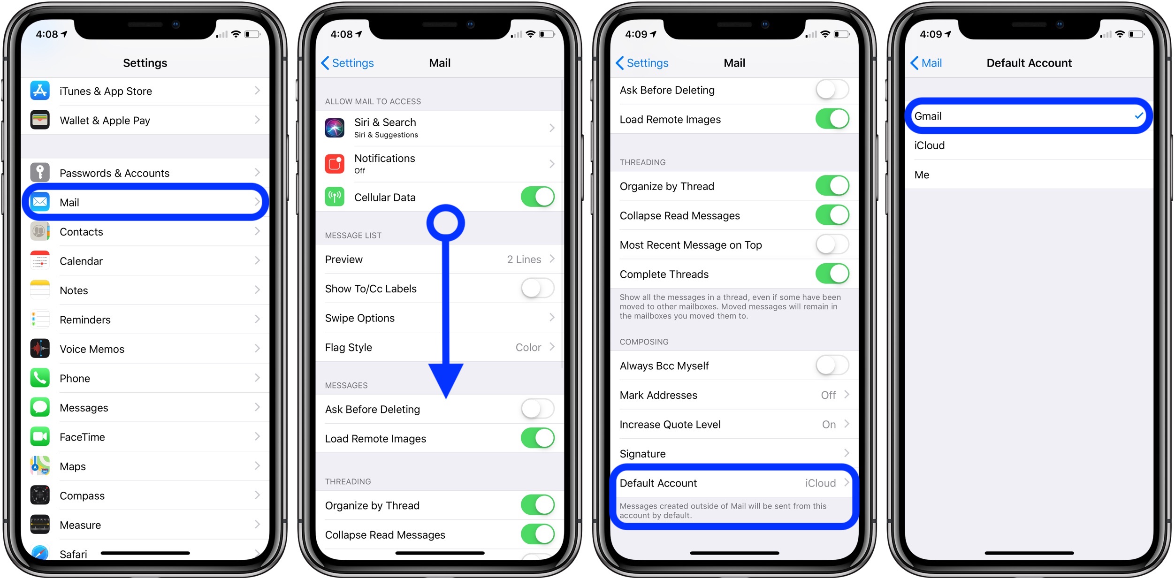Open the Mail settings icon
1175x579 pixels.
click(40, 201)
